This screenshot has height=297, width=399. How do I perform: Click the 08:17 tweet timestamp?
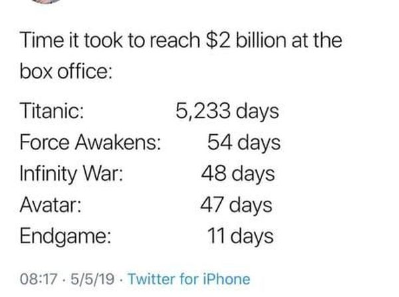click(38, 279)
